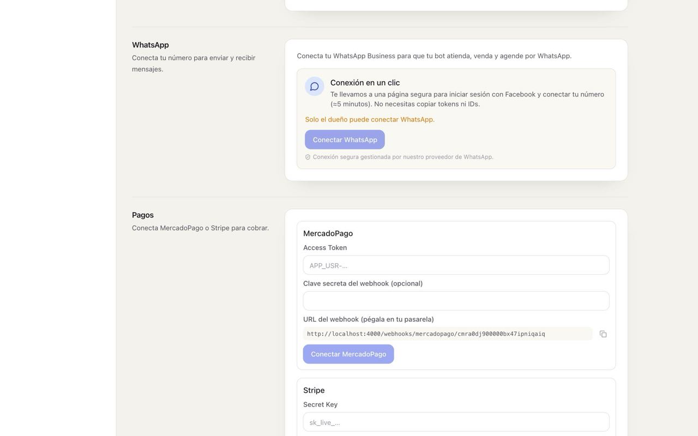Click the URL del webhook label

[369, 319]
